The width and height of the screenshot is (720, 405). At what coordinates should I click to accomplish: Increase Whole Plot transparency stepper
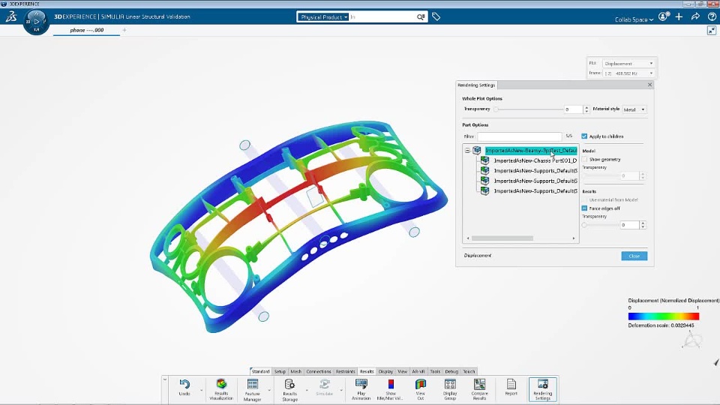(586, 107)
